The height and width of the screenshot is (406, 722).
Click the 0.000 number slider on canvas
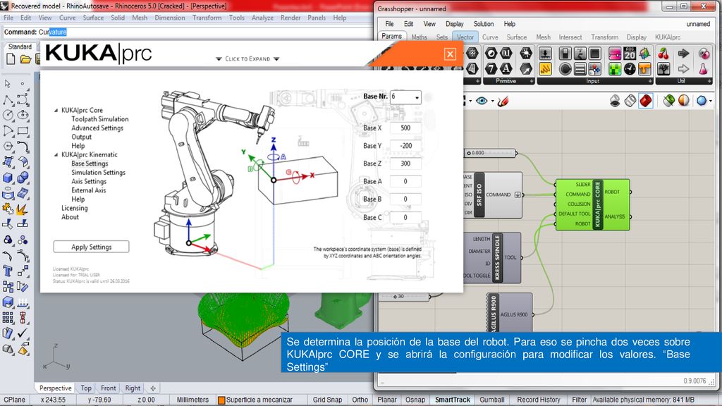(x=491, y=153)
